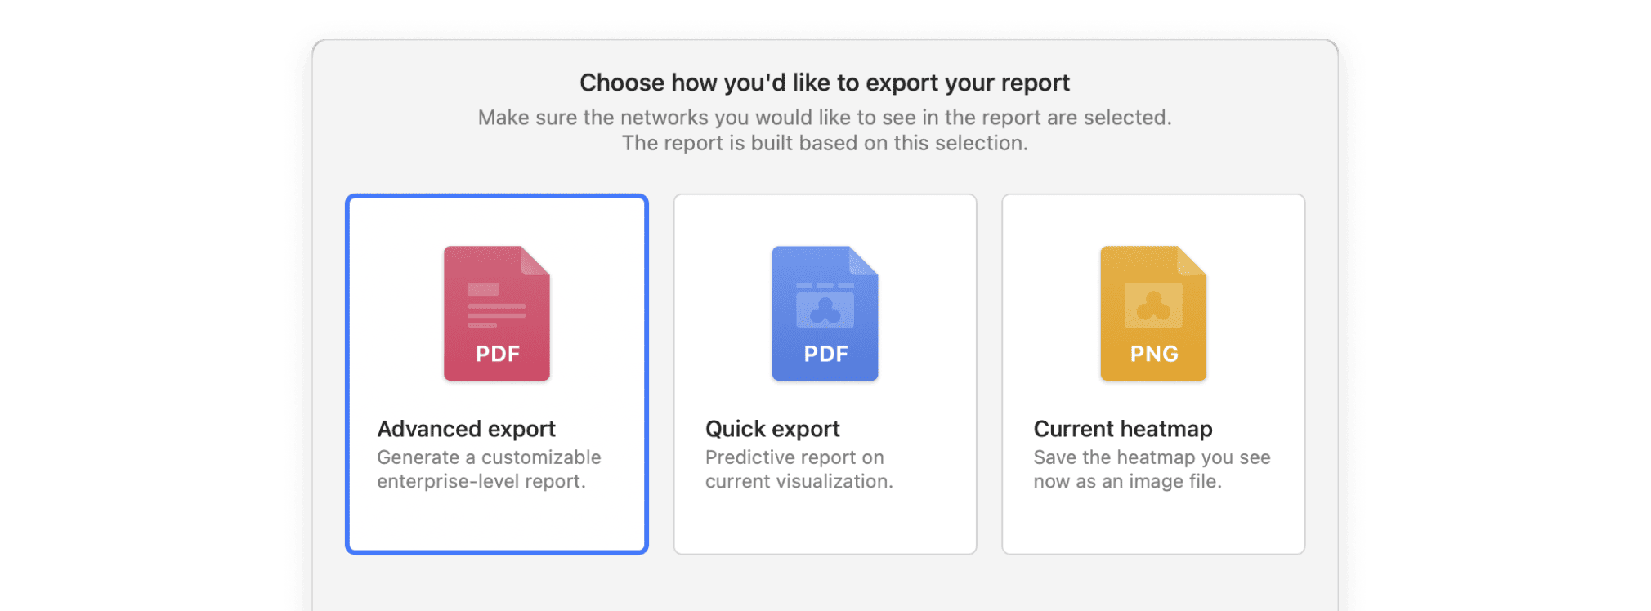Viewport: 1651px width, 611px height.
Task: Click the PDF label on the blue file icon
Action: click(x=825, y=354)
